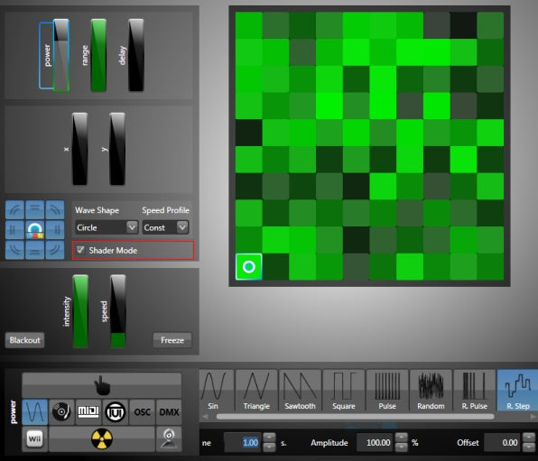The image size is (538, 461).
Task: Click the Amplitude value field 100.00
Action: click(x=376, y=442)
